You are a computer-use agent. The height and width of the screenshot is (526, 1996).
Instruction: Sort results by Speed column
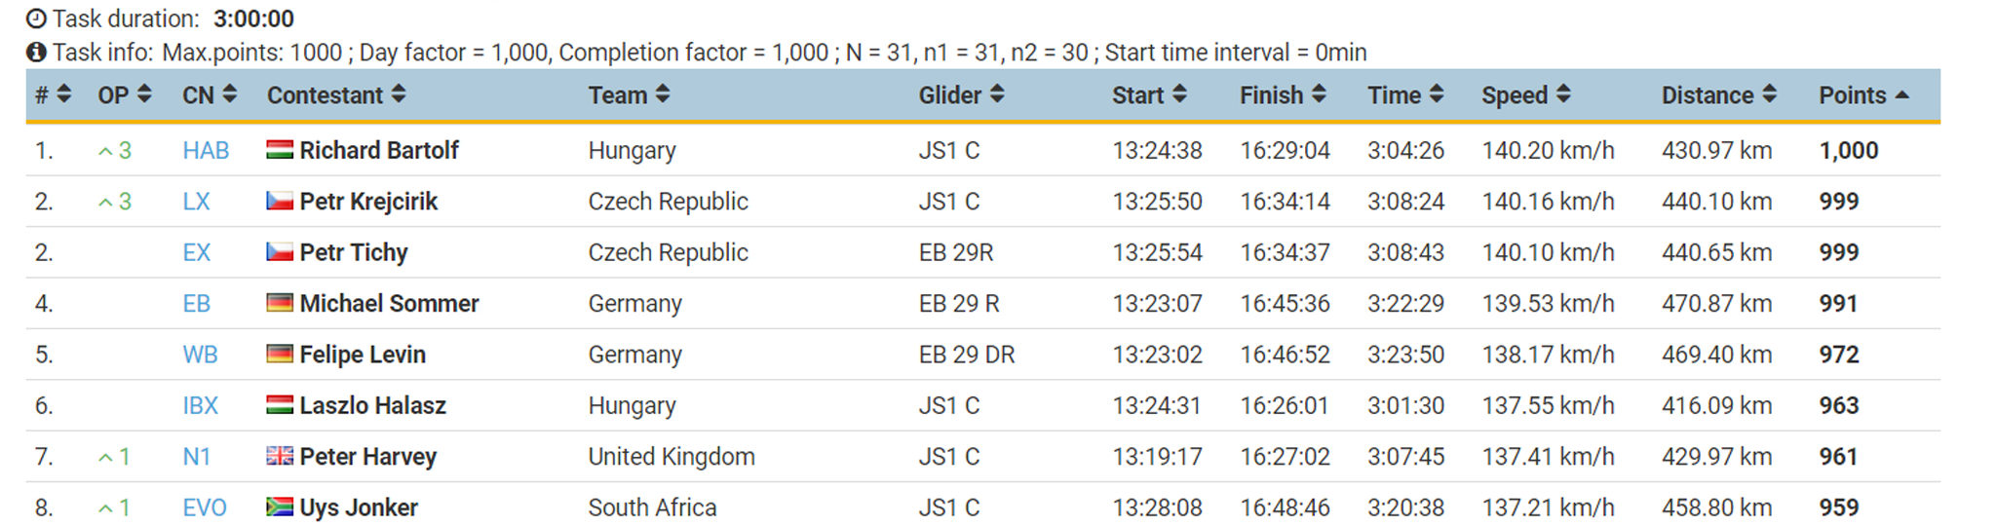point(1525,95)
